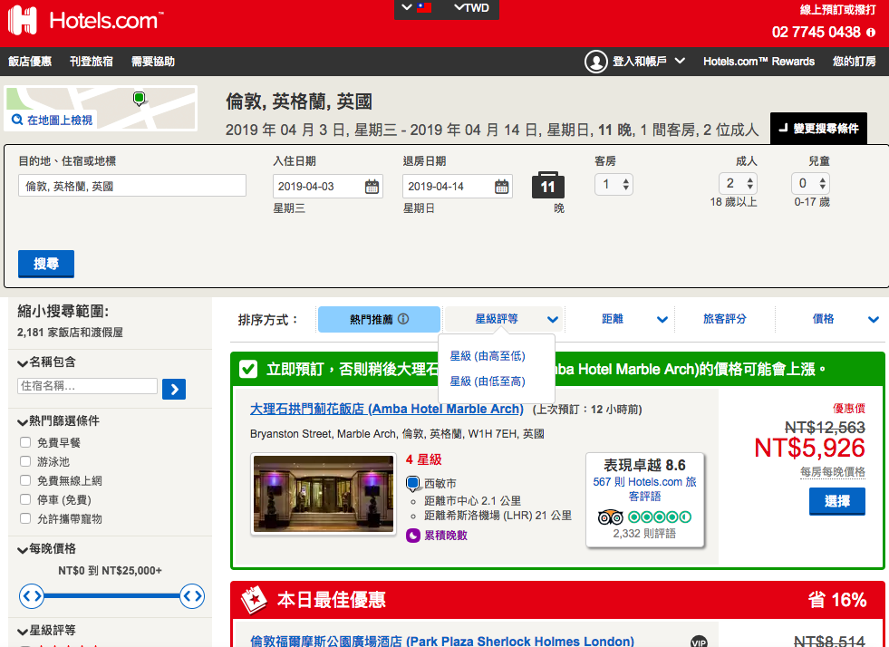This screenshot has width=889, height=647.
Task: Open Hotels.com Rewards nav item
Action: pyautogui.click(x=759, y=62)
